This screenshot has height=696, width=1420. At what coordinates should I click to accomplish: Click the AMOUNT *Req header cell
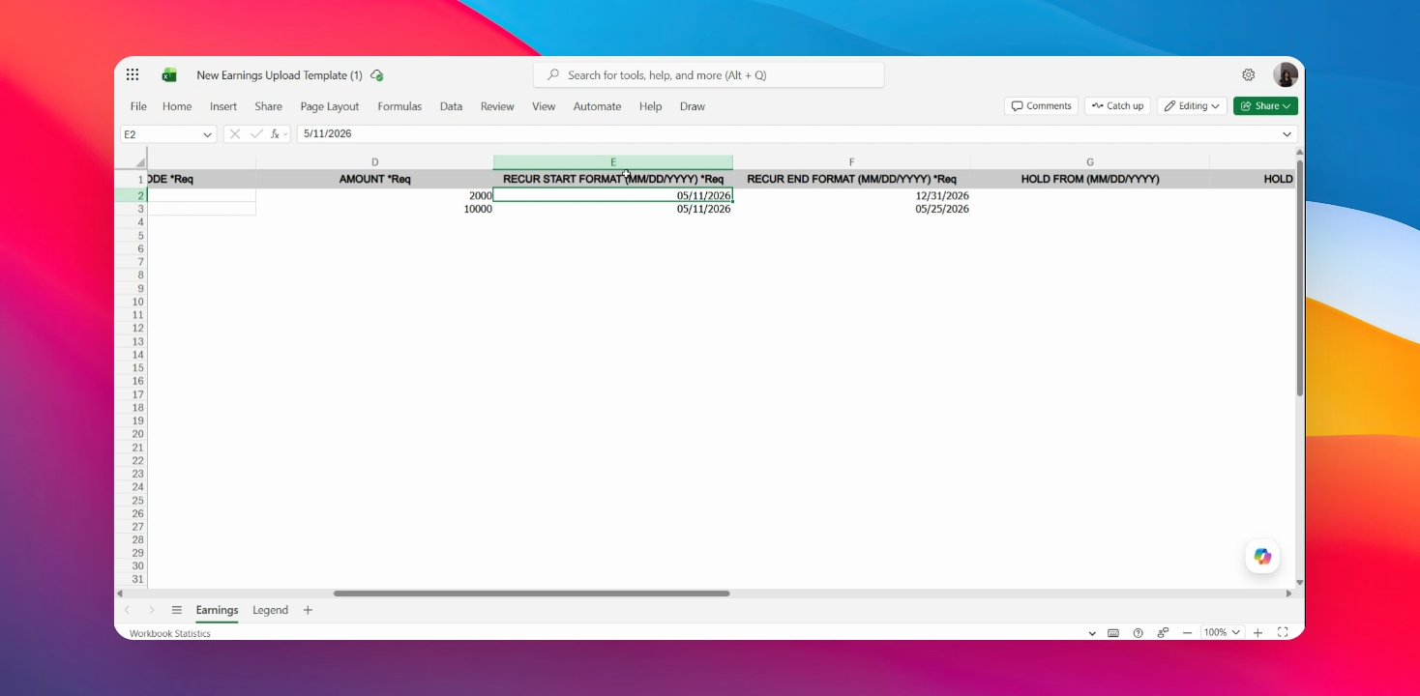tap(374, 179)
